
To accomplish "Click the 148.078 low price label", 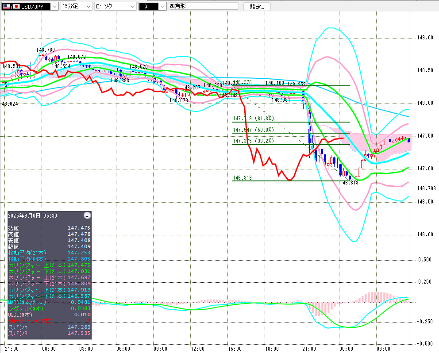I will tap(179, 100).
